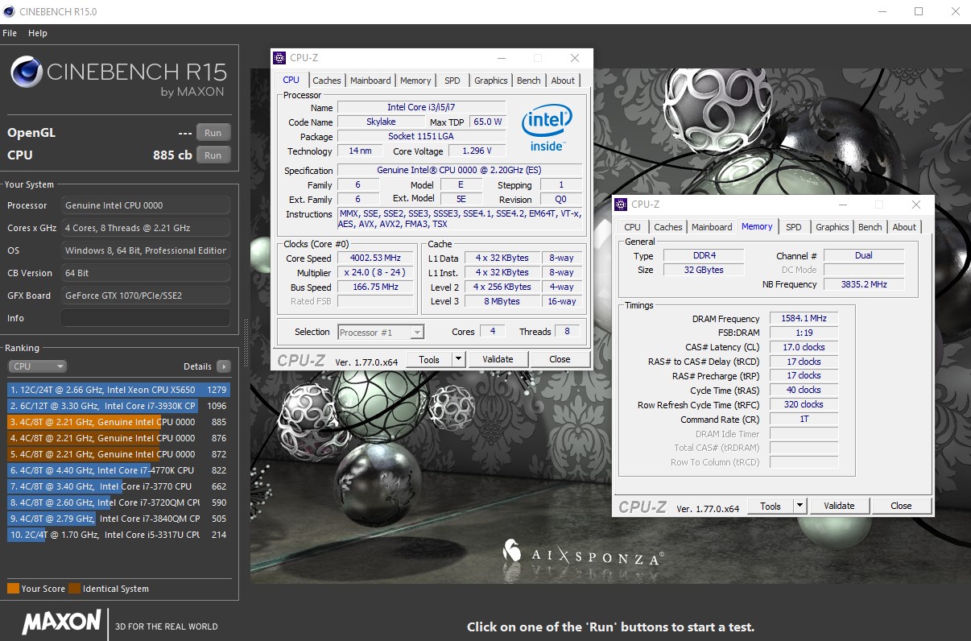
Task: Select ranking entry Core i7-3720QM
Action: (119, 502)
